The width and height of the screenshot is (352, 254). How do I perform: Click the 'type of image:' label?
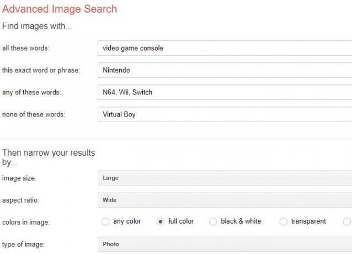(x=24, y=245)
